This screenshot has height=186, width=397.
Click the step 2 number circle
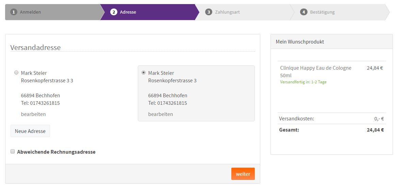[x=114, y=12]
